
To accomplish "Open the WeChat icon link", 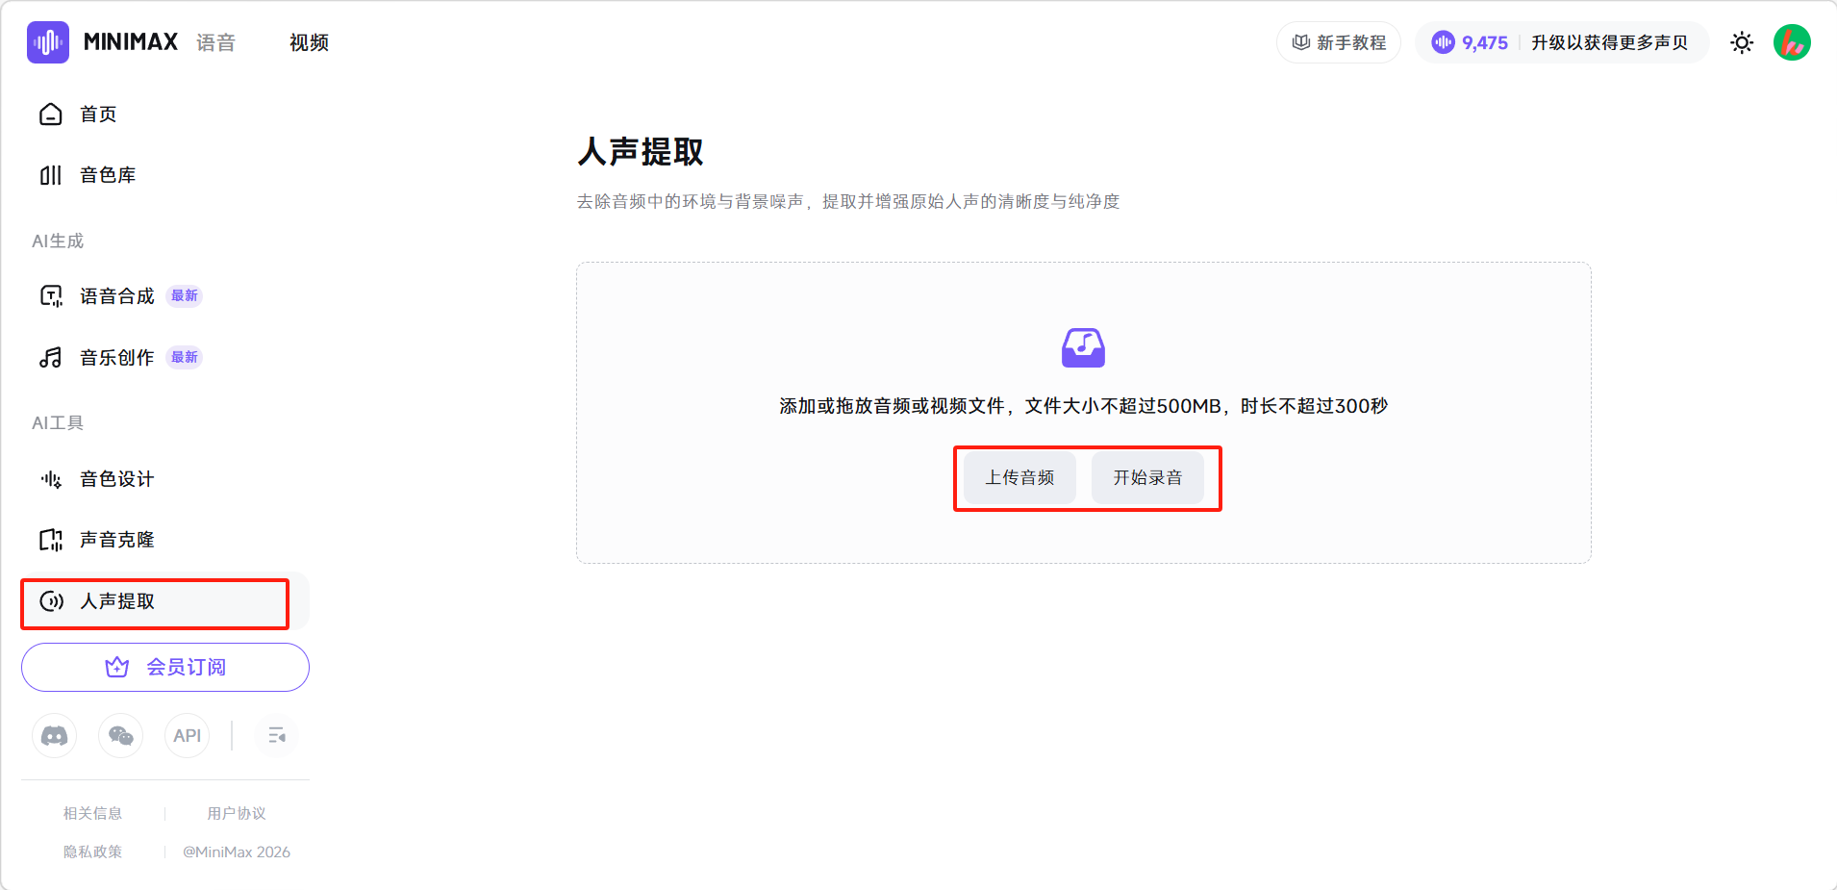I will tap(121, 736).
